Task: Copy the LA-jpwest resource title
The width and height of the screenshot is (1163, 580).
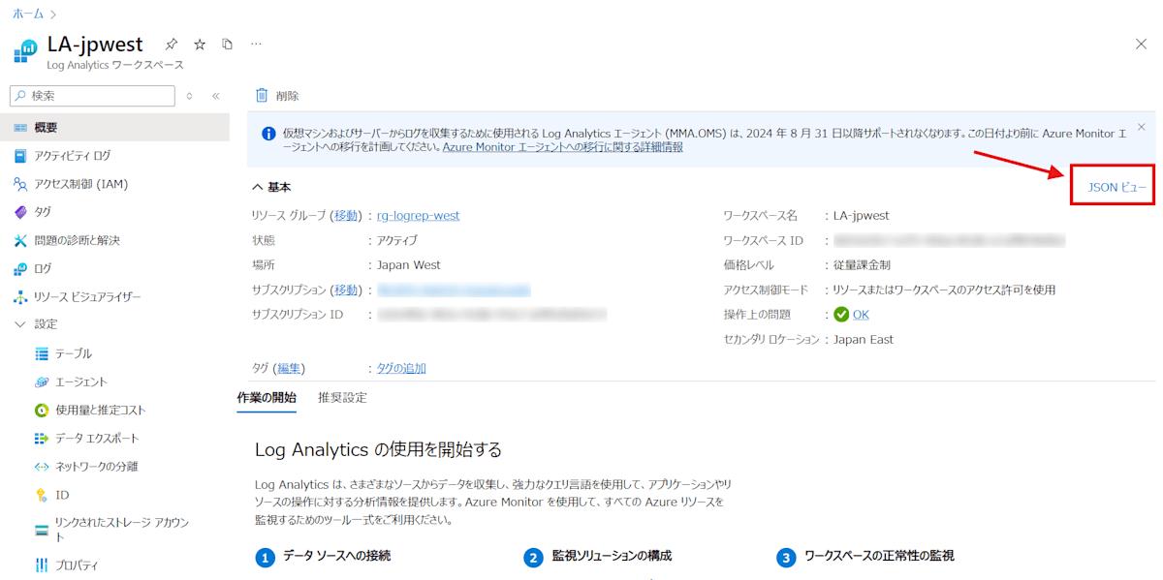Action: 228,45
